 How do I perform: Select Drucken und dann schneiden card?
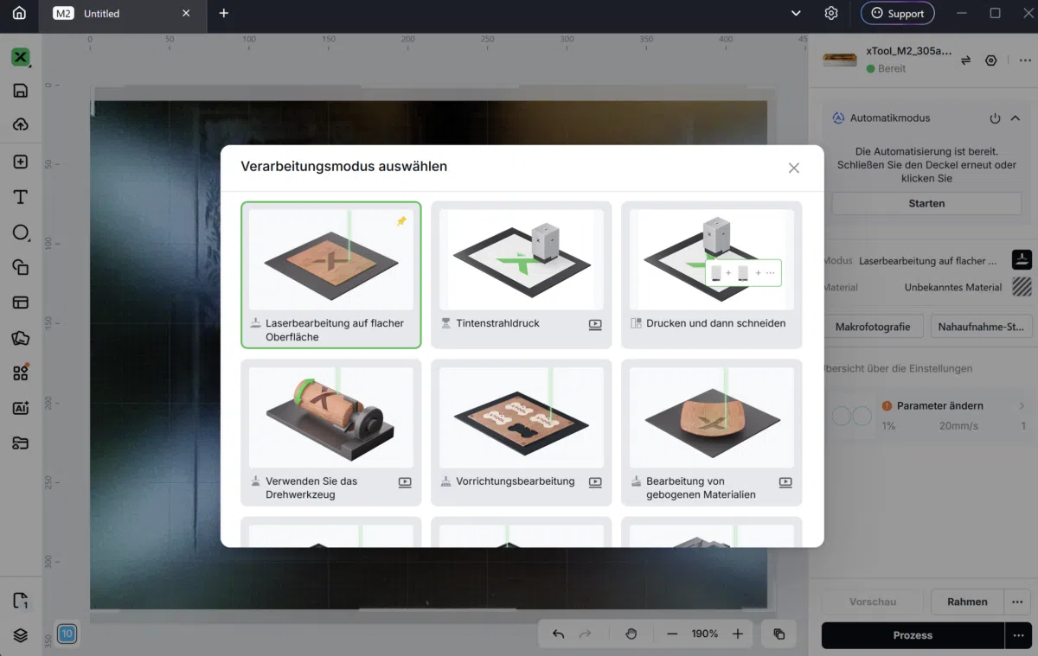click(712, 275)
